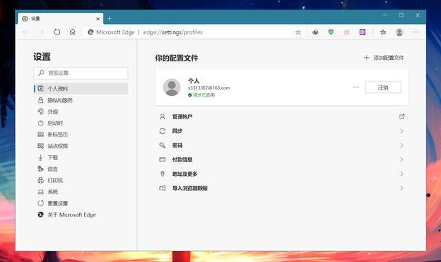Close the 设置 tab
The height and width of the screenshot is (262, 441).
pyautogui.click(x=98, y=19)
